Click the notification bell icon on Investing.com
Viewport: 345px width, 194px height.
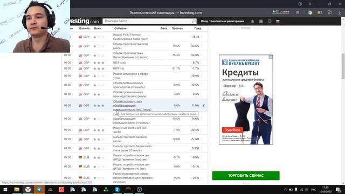point(252,22)
